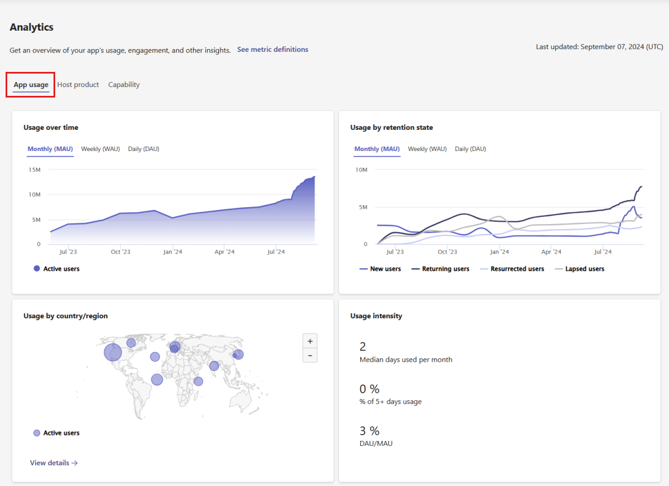
Task: Open View details for country usage
Action: tap(54, 463)
